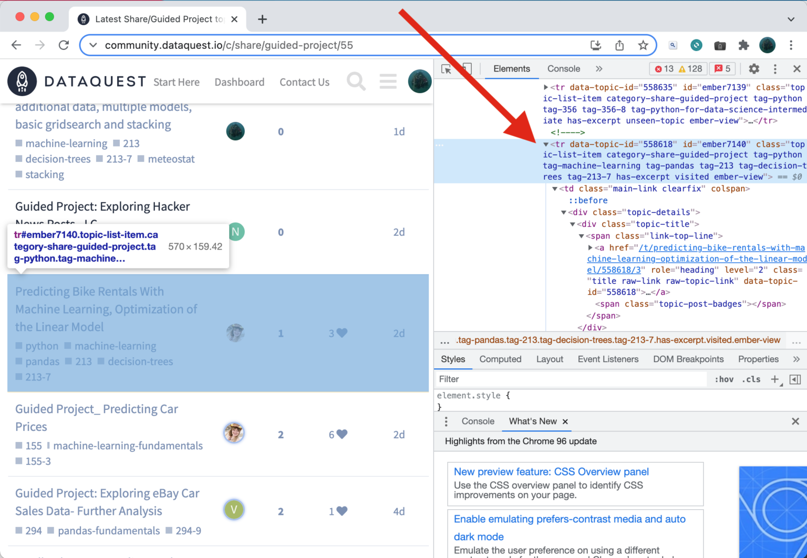Viewport: 807px width, 558px height.
Task: Open DevTools settings with the gear icon
Action: 754,68
